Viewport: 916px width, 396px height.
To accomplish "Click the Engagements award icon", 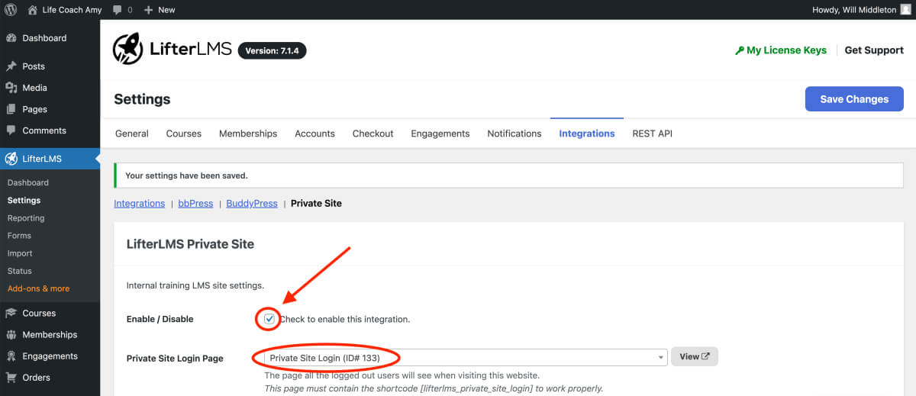I will click(x=11, y=356).
